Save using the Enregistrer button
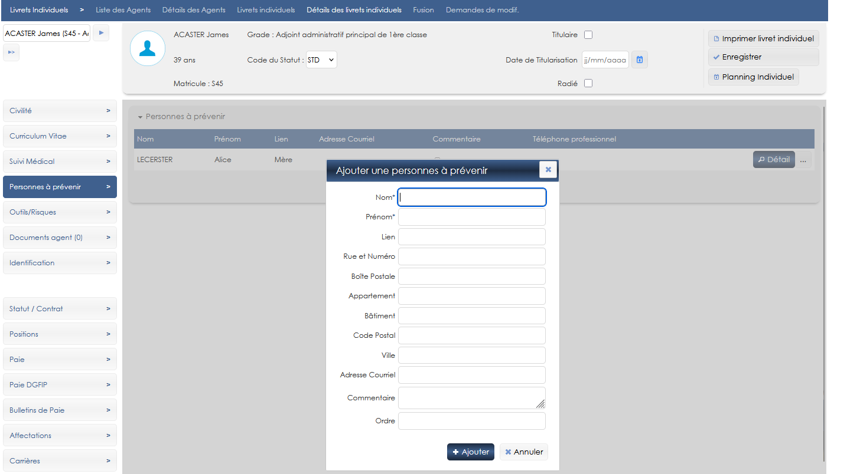Screen dimensions: 860x474 (763, 57)
